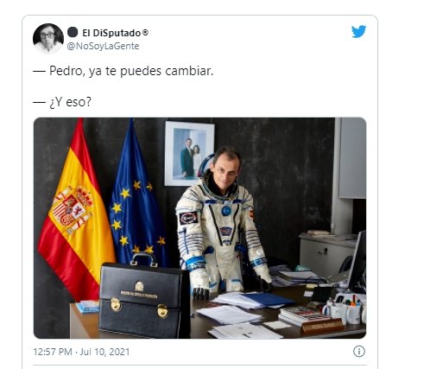Open the embedded astronaut office photo
This screenshot has height=369, width=430.
click(x=199, y=228)
